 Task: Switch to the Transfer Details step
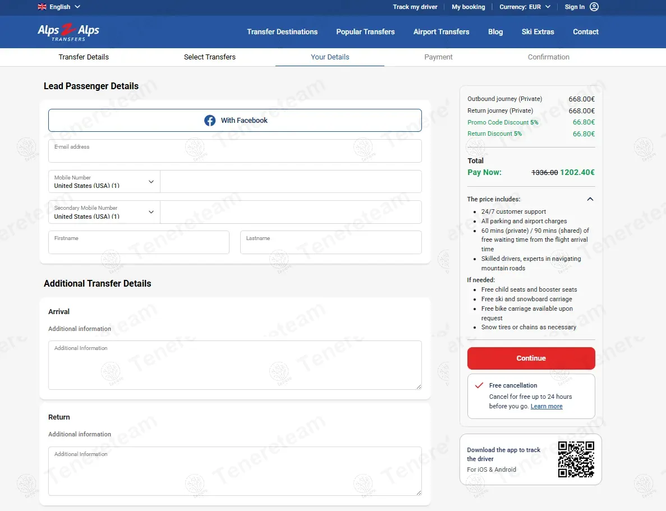point(84,57)
